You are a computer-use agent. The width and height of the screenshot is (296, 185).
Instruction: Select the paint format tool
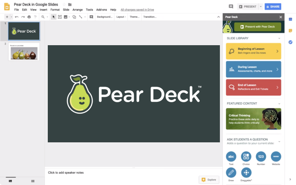35,17
